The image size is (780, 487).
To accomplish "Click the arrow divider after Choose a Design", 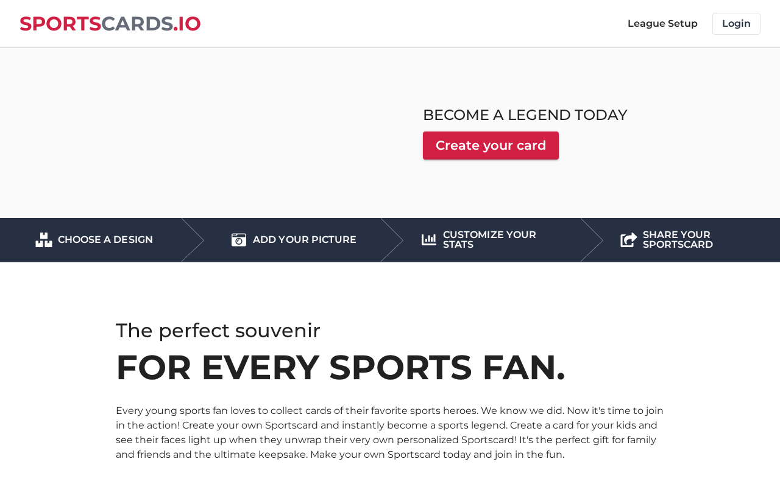I will pos(193,240).
